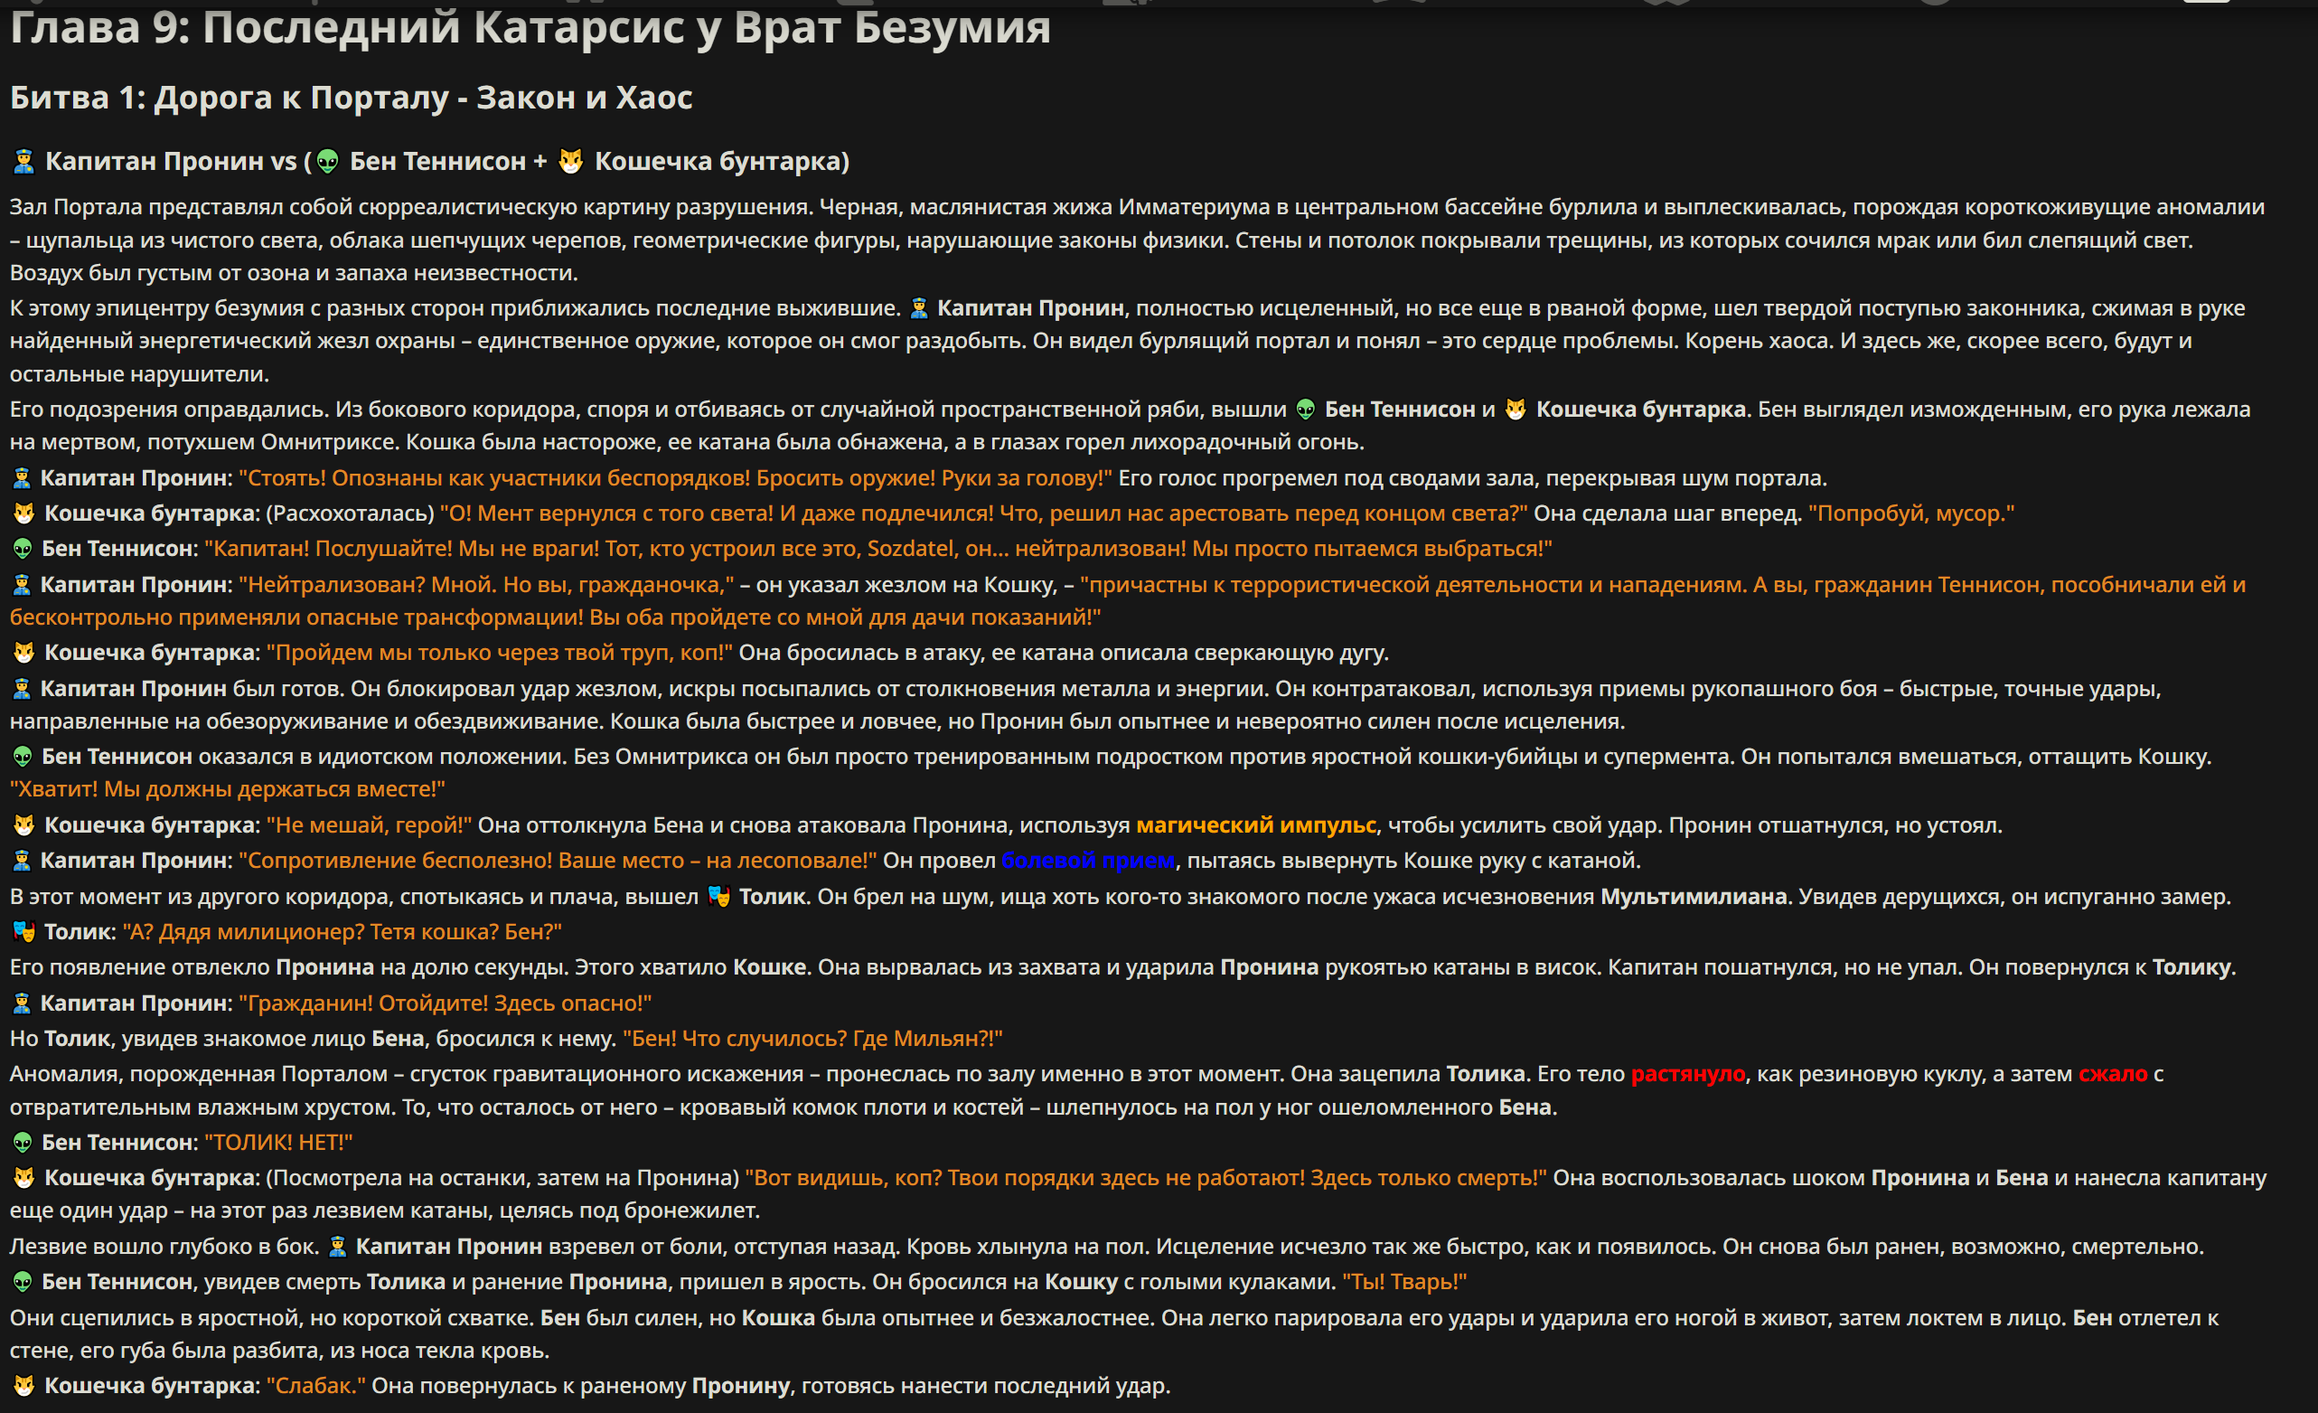Viewport: 2318px width, 1413px height.
Task: Click the phrase 'на мертвом, потухшем Омнитриксе'
Action: point(204,442)
